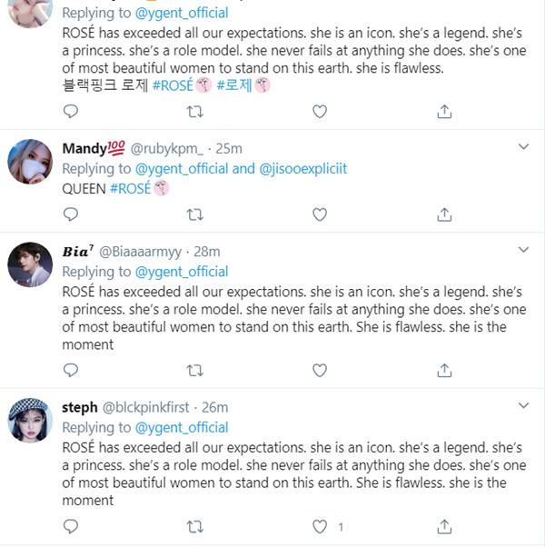
Task: Like steph's tweet with 1 like
Action: coord(320,526)
